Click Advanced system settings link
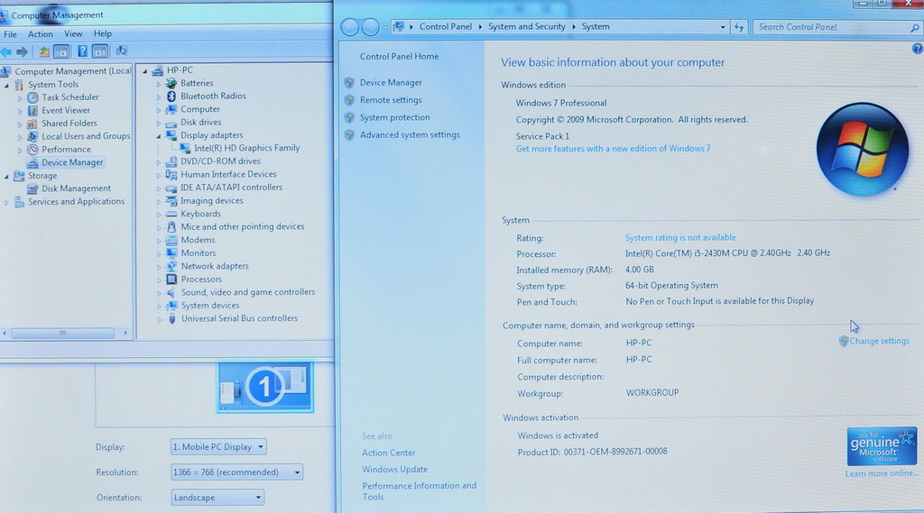The height and width of the screenshot is (513, 924). coord(410,135)
